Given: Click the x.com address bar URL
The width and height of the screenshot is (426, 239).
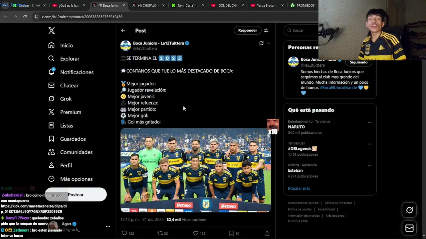Looking at the screenshot, I should [x=82, y=17].
